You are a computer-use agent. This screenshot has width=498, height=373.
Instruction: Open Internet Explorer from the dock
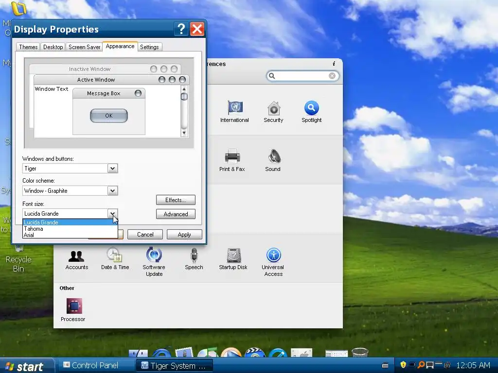click(x=162, y=353)
